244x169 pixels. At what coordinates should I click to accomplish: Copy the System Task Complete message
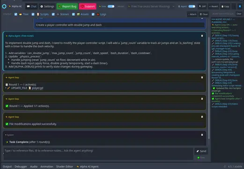[x=202, y=135]
